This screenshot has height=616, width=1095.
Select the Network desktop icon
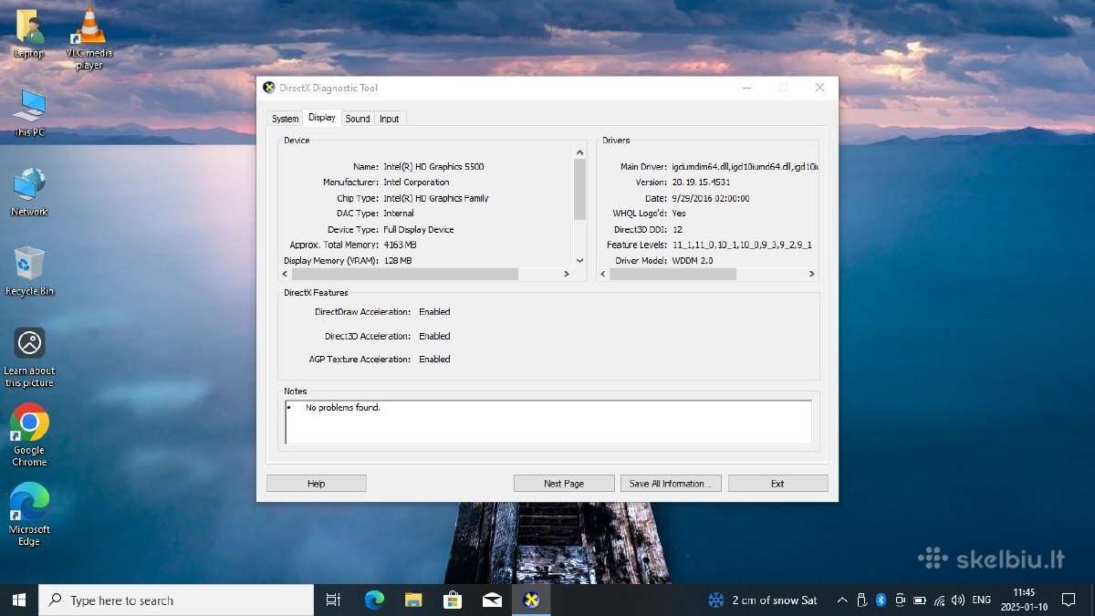click(29, 192)
